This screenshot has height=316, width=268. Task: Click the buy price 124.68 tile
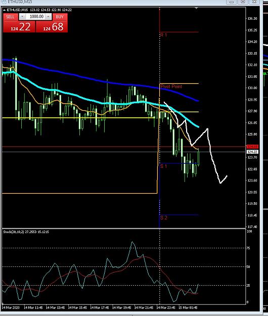point(52,27)
